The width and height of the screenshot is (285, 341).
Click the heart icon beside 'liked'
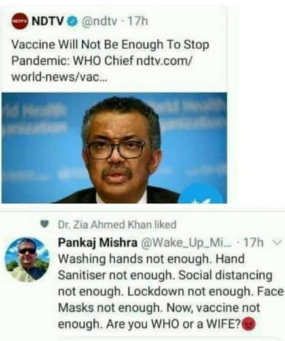coord(45,224)
